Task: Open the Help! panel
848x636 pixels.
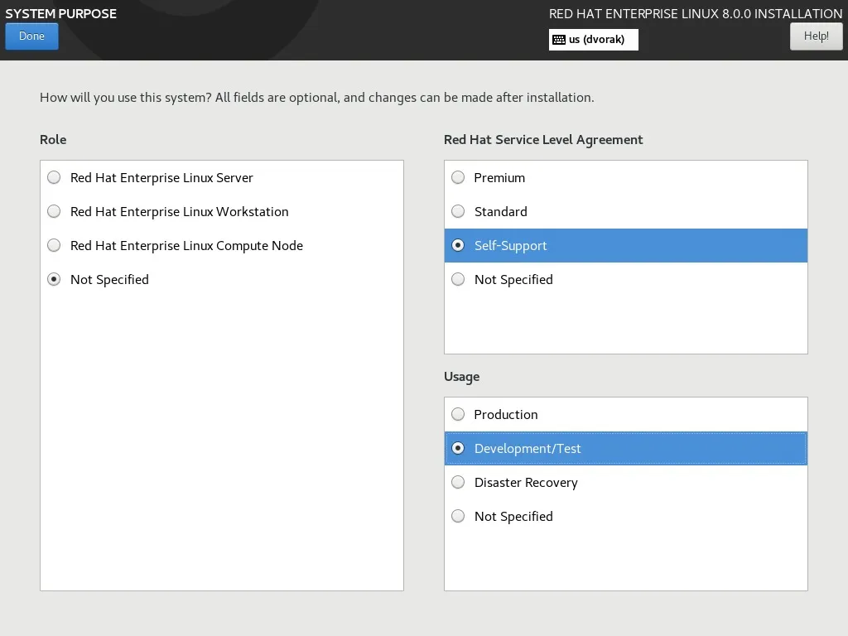Action: pos(816,36)
